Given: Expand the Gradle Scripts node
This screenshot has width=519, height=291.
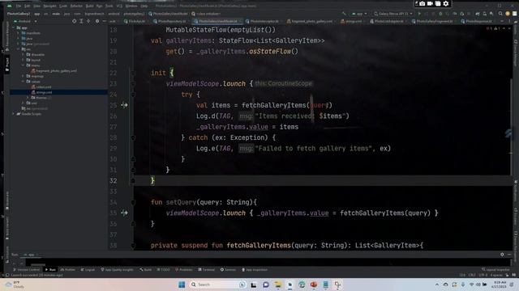Looking at the screenshot, I should 14,114.
